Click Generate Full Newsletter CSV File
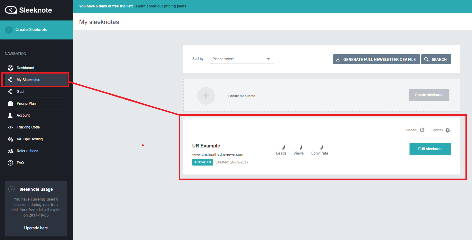The width and height of the screenshot is (472, 240). pyautogui.click(x=376, y=59)
